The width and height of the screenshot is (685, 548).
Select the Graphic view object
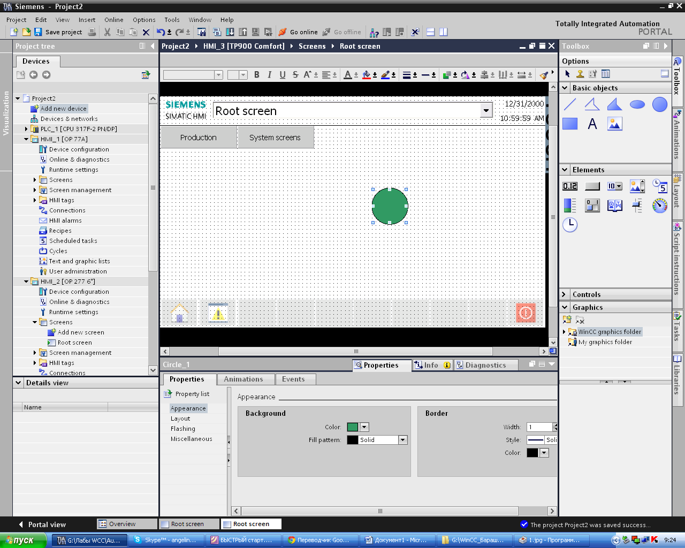coord(615,124)
